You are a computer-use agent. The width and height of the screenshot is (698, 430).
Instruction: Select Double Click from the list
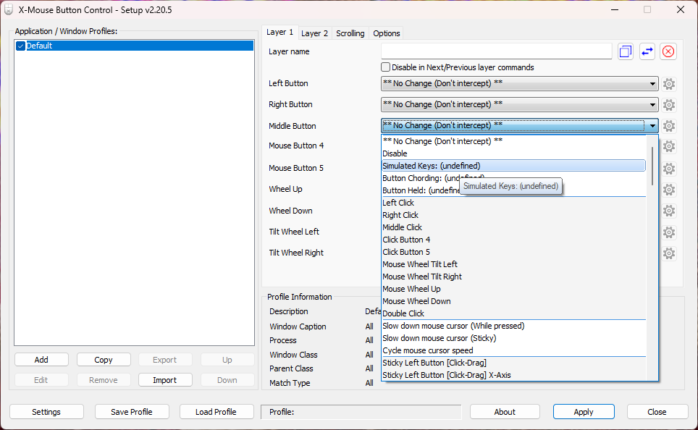[x=513, y=313]
